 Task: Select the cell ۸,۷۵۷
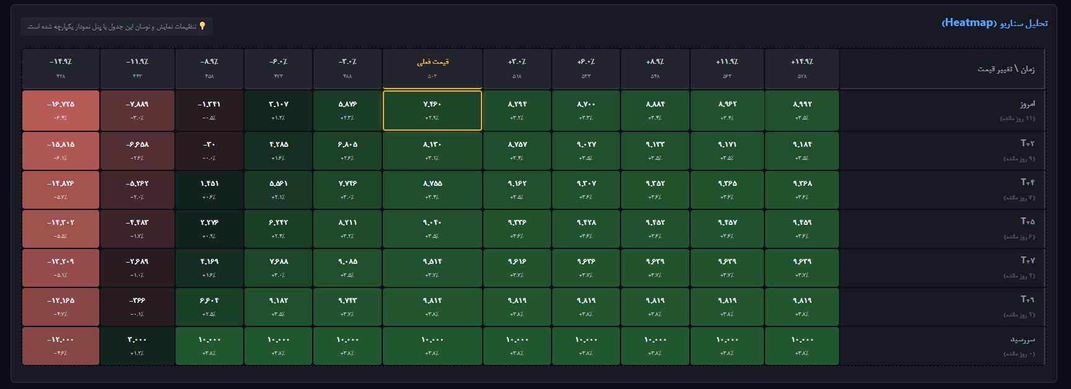coord(517,151)
